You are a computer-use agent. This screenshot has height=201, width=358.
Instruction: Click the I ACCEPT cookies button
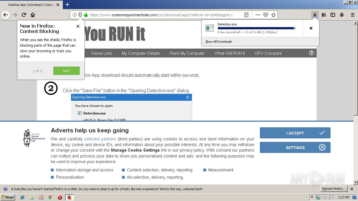pos(295,133)
